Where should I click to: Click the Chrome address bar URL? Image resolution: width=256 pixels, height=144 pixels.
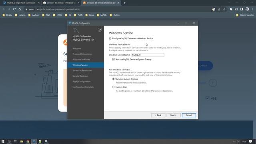[x=54, y=9]
